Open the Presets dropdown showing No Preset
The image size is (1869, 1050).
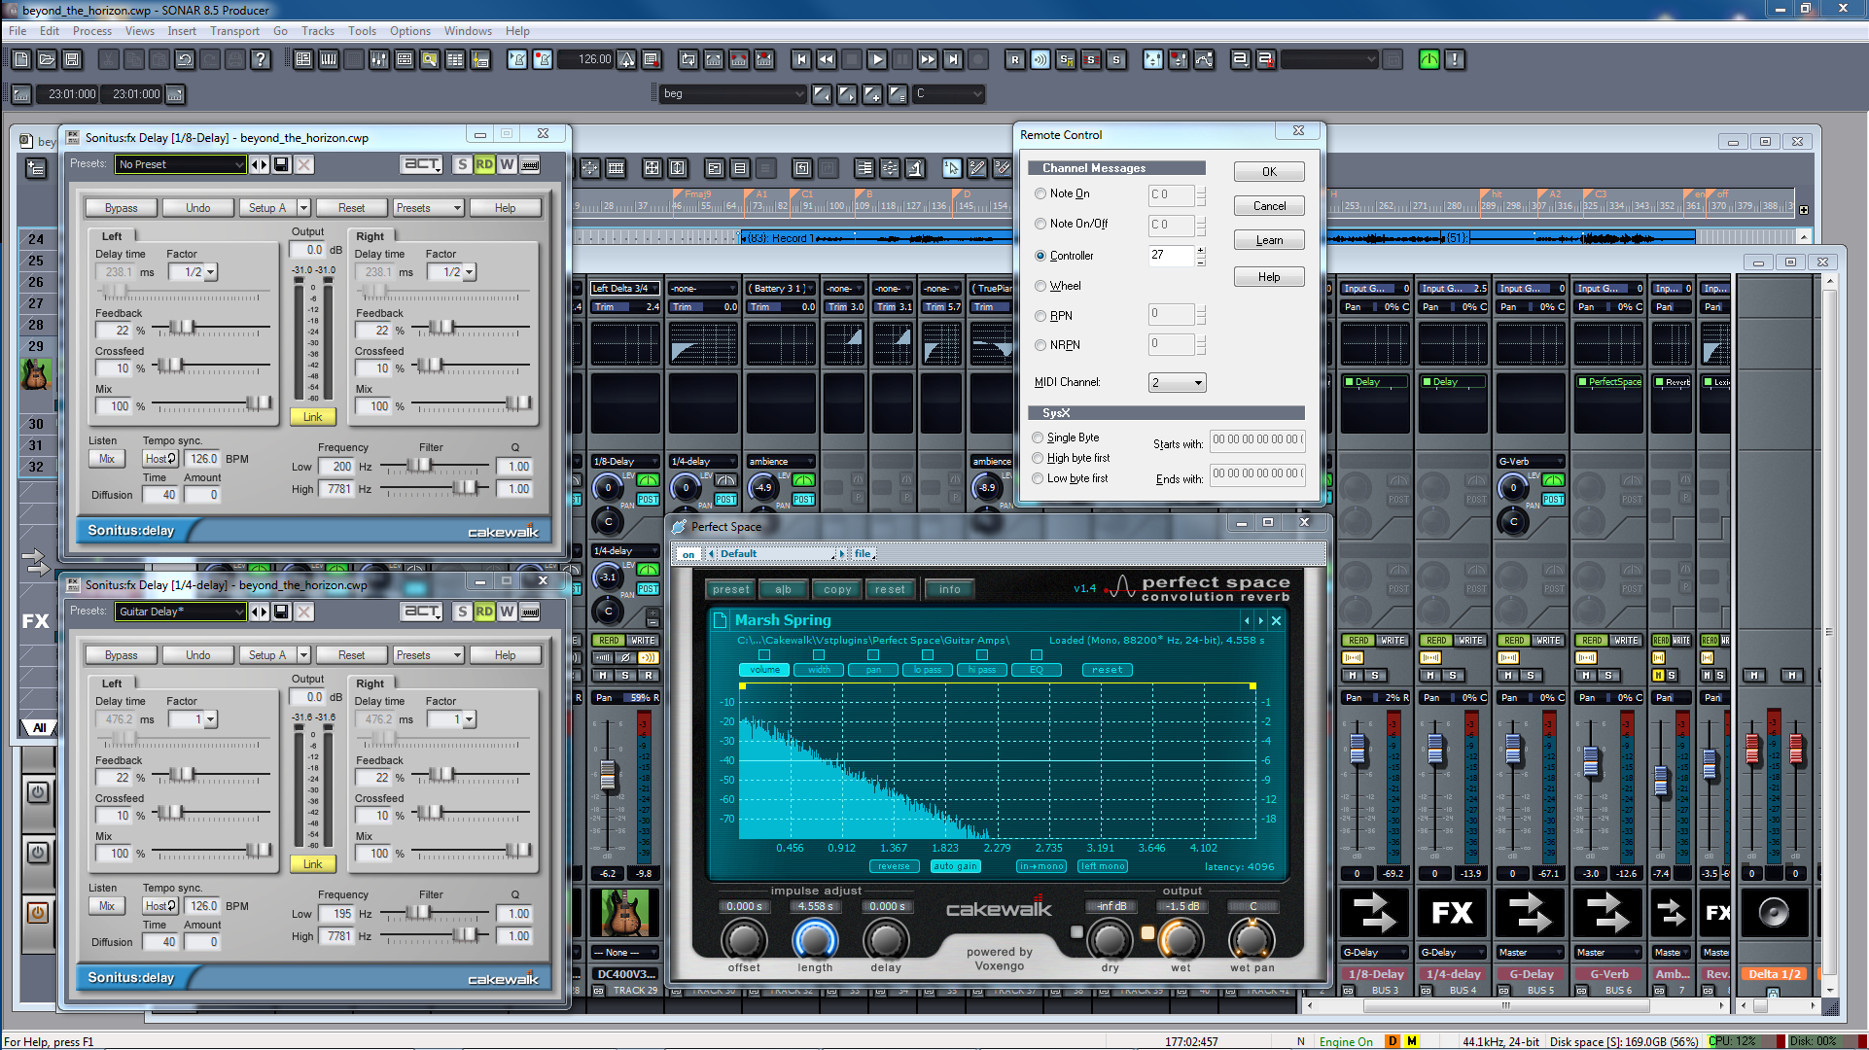tap(181, 164)
